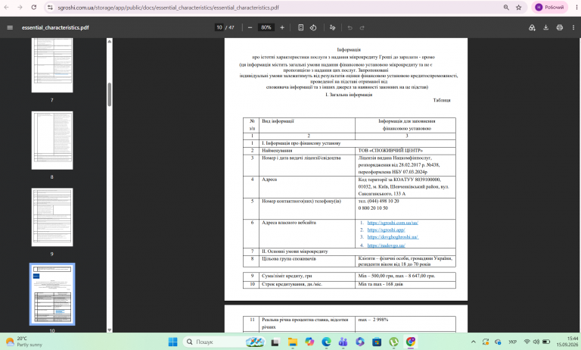The height and width of the screenshot is (350, 581).
Task: Go back in browser history
Action: click(x=6, y=8)
